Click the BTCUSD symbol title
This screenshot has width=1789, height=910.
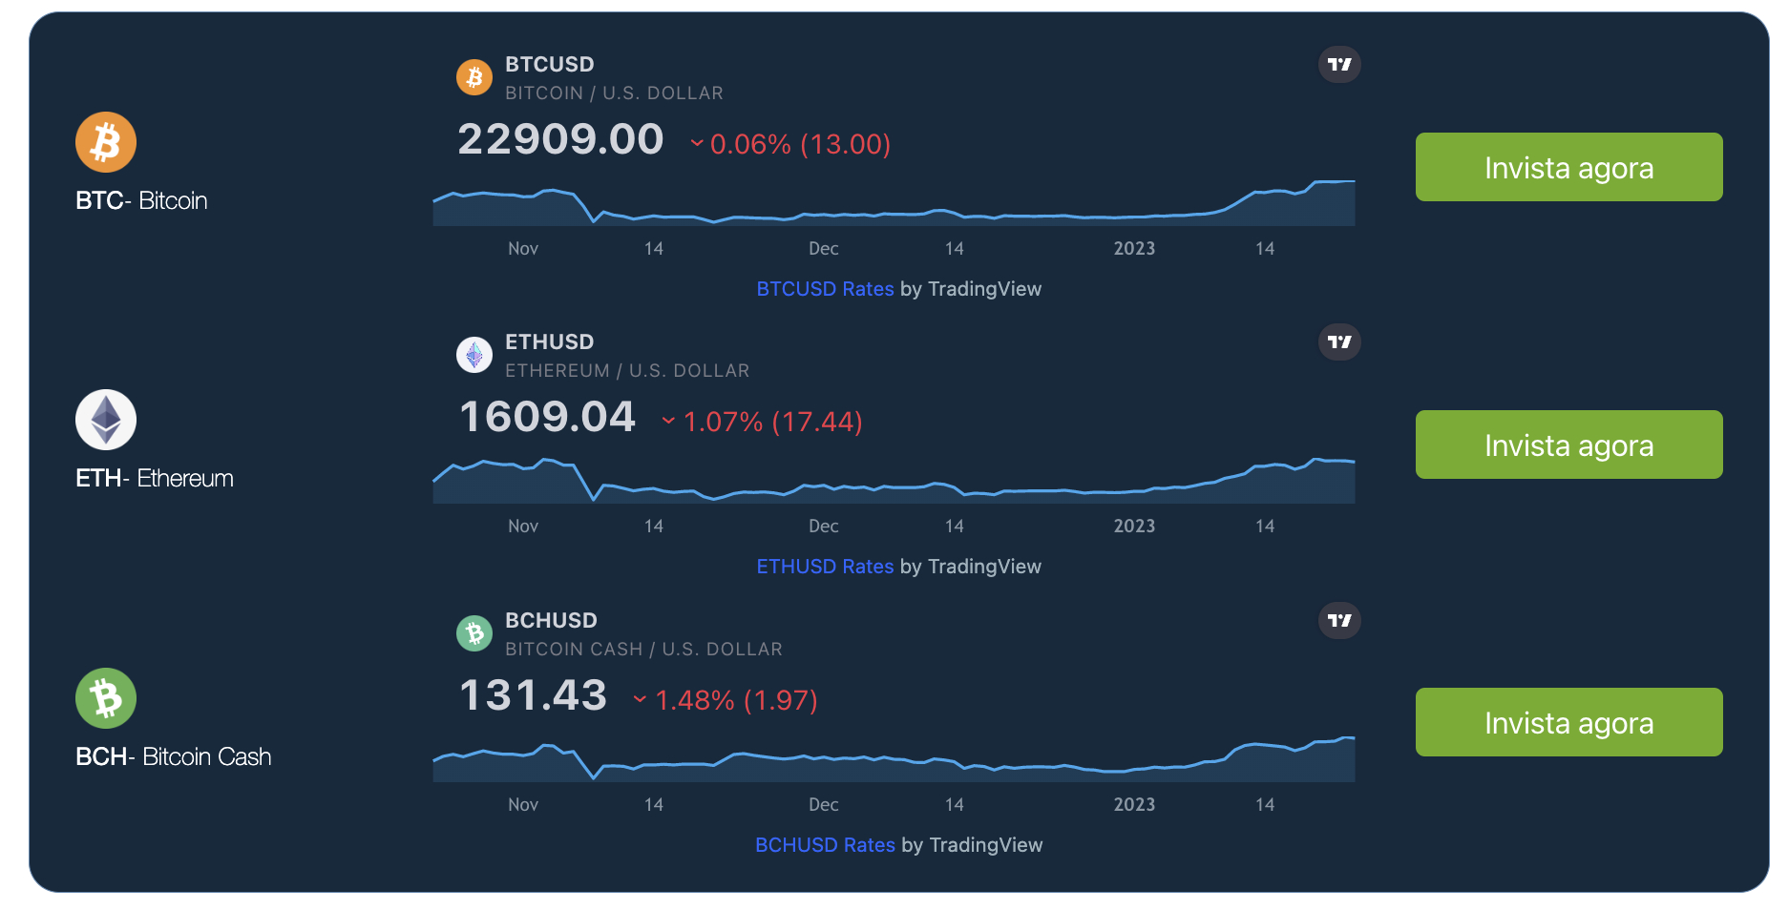550,64
